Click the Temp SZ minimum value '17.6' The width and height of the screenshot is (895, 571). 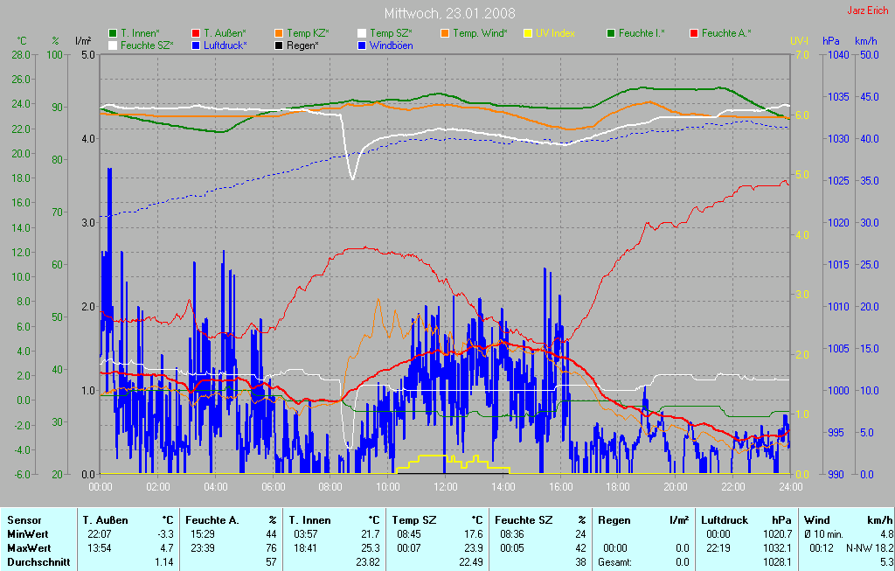tap(473, 534)
